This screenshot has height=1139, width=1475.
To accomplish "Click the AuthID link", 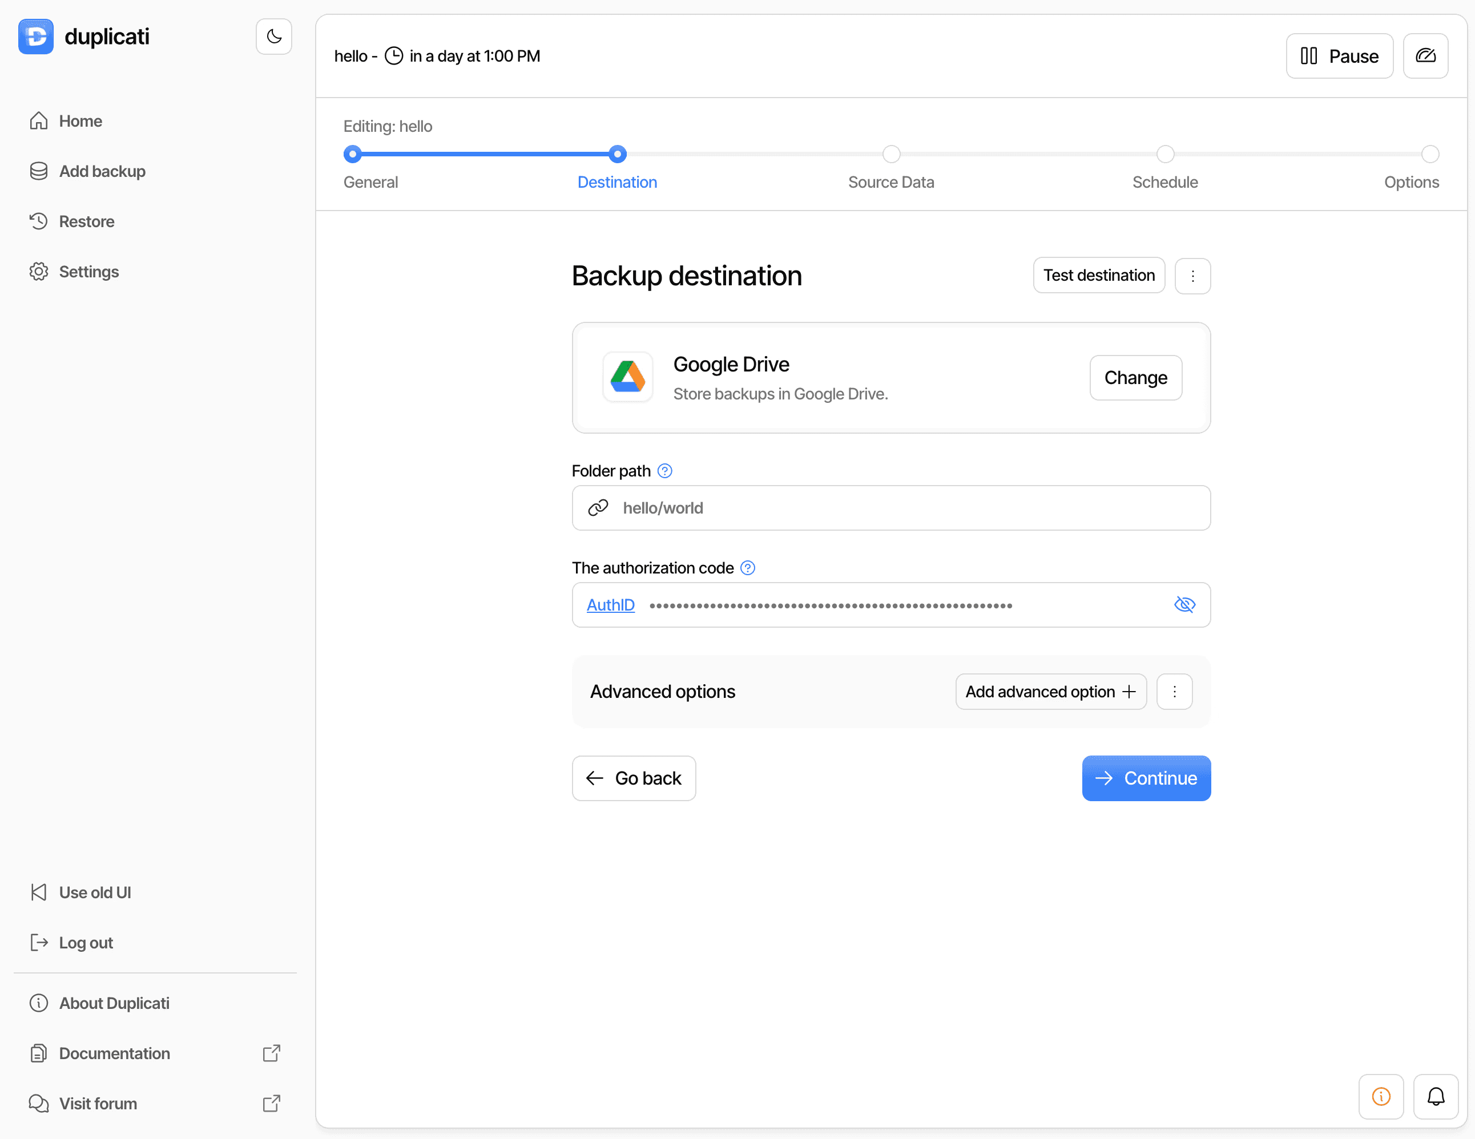I will 611,605.
